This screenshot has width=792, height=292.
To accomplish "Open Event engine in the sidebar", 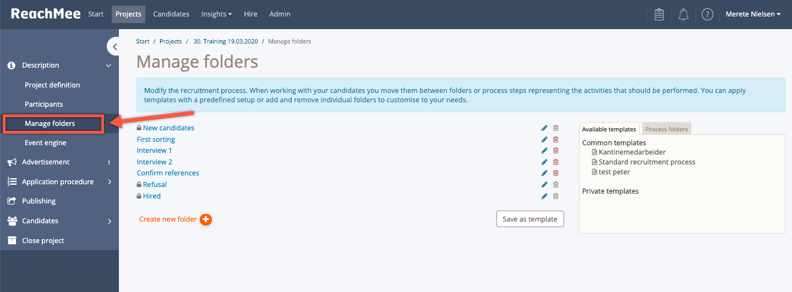I will click(46, 143).
